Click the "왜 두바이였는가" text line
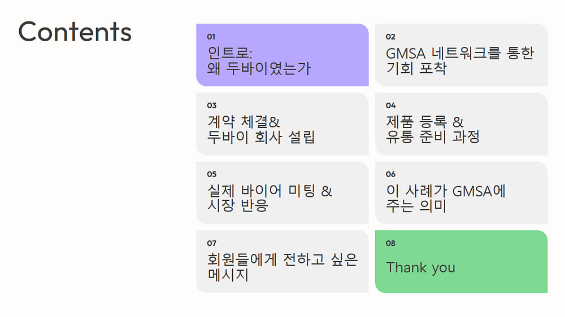Viewport: 565px width, 317px height. (x=259, y=68)
